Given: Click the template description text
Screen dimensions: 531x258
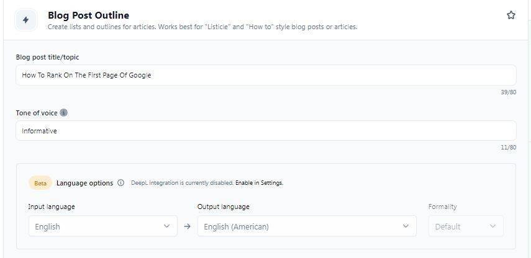Looking at the screenshot, I should [x=202, y=27].
